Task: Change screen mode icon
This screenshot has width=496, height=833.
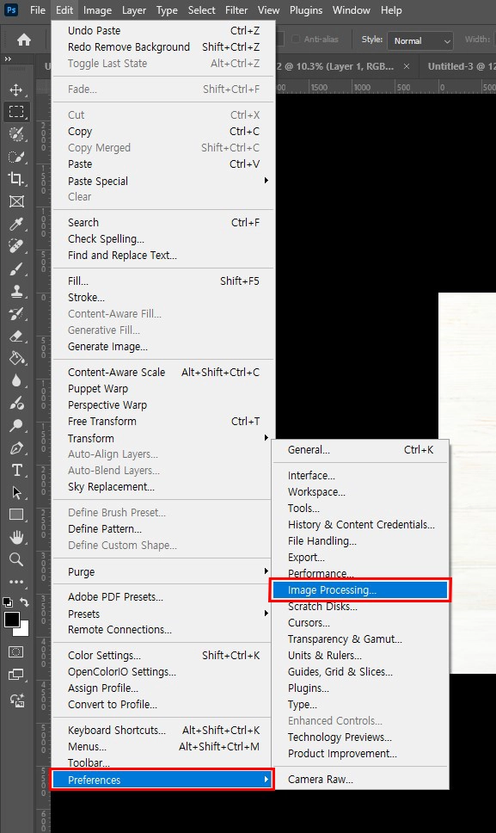Action: (16, 675)
